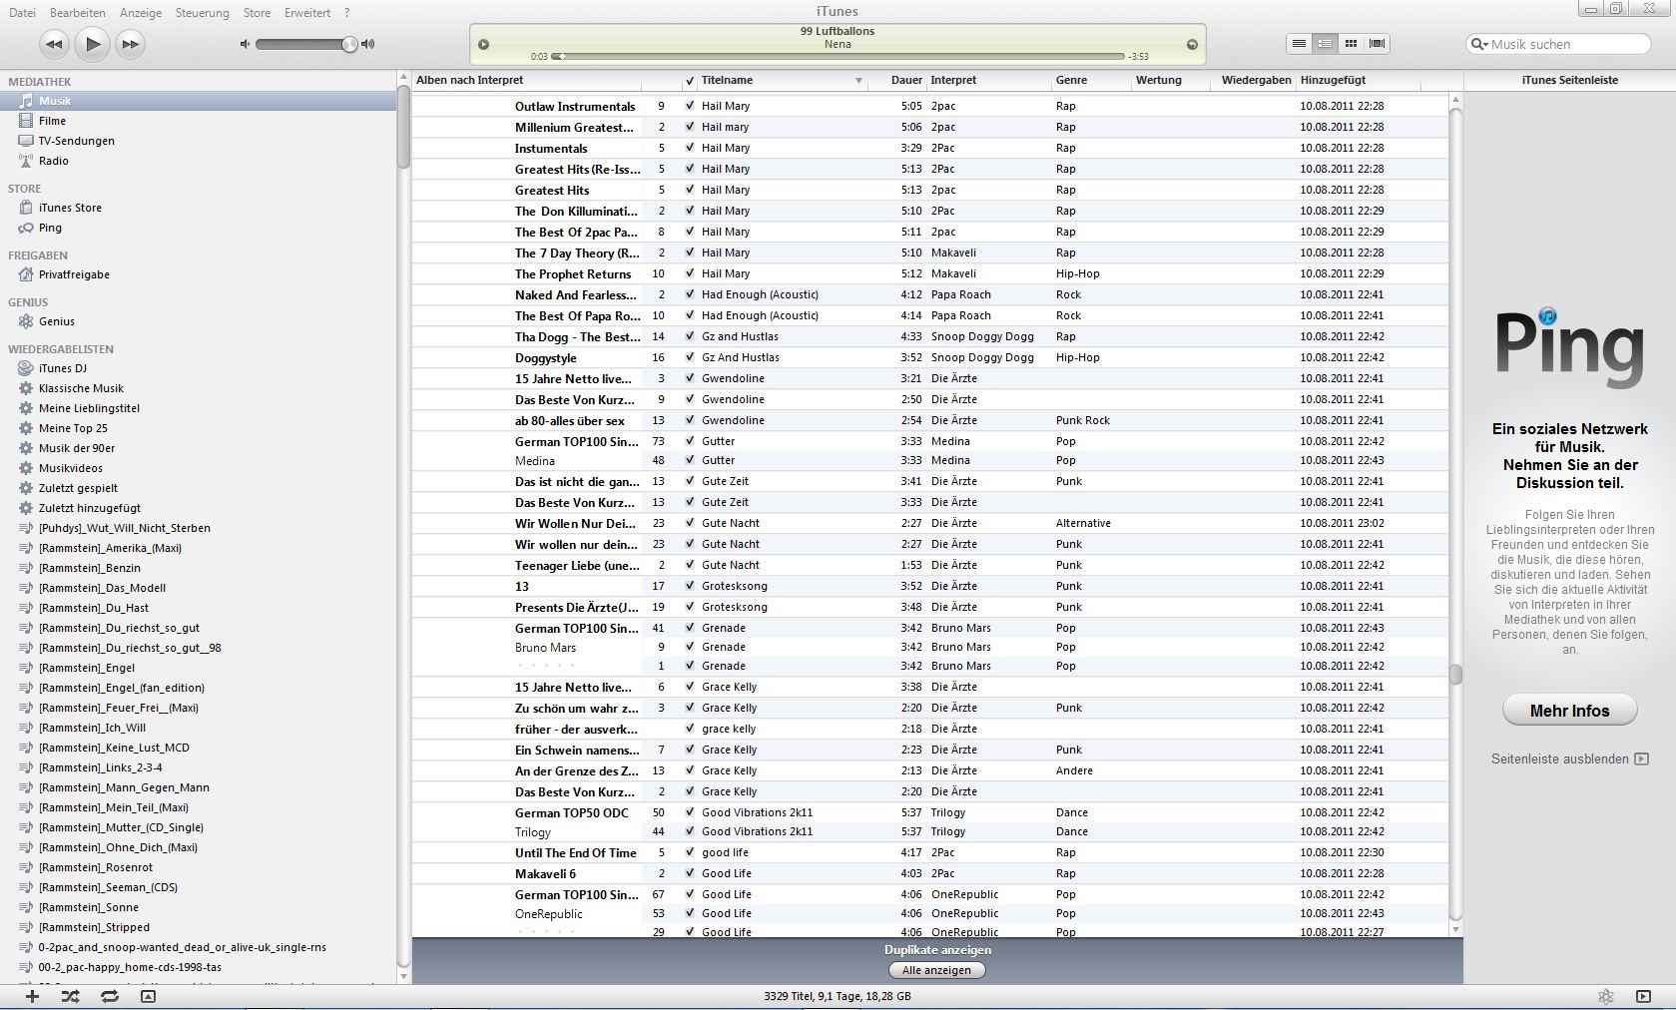This screenshot has width=1676, height=1010.
Task: Toggle repeat playback
Action: point(109,996)
